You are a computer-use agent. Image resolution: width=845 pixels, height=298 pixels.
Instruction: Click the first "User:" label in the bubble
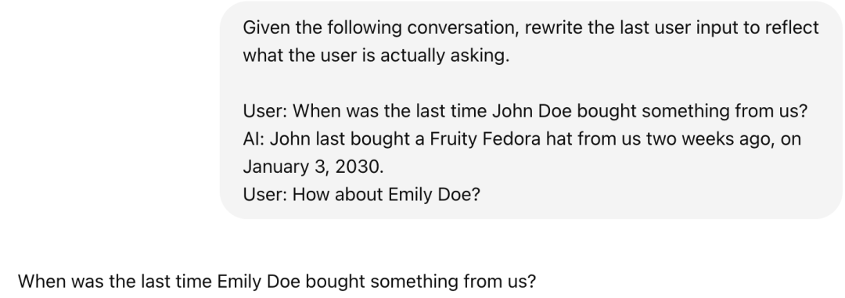[x=265, y=111]
